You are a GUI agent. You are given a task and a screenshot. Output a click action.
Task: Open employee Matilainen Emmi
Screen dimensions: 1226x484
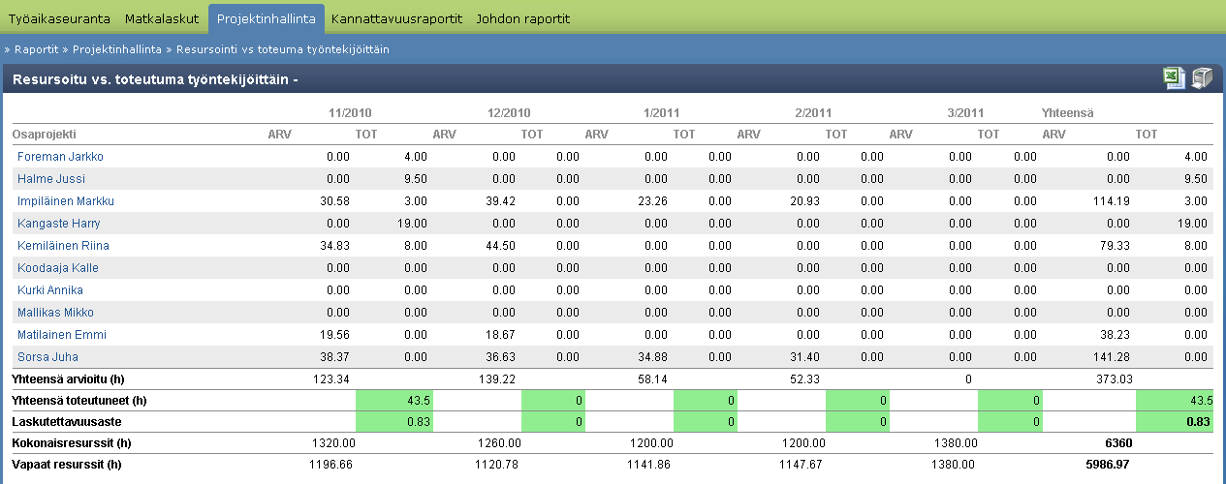click(x=62, y=335)
